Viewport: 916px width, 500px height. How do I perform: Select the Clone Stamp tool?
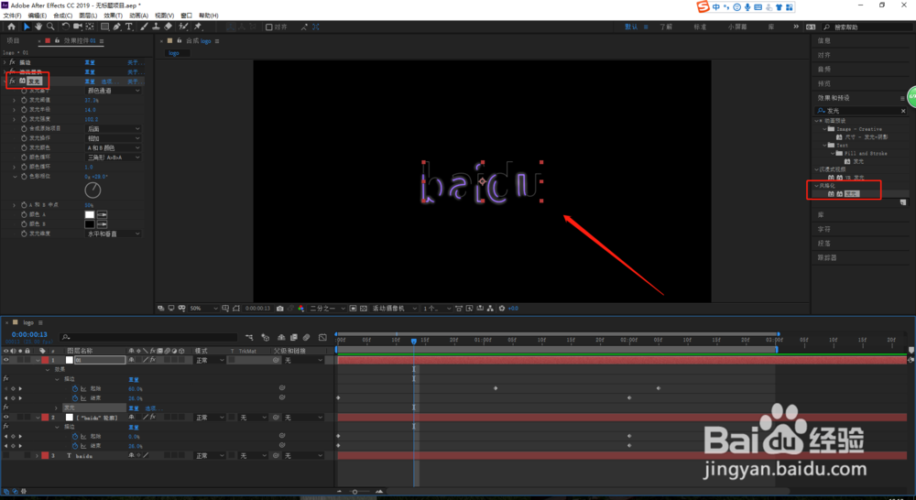click(x=156, y=27)
